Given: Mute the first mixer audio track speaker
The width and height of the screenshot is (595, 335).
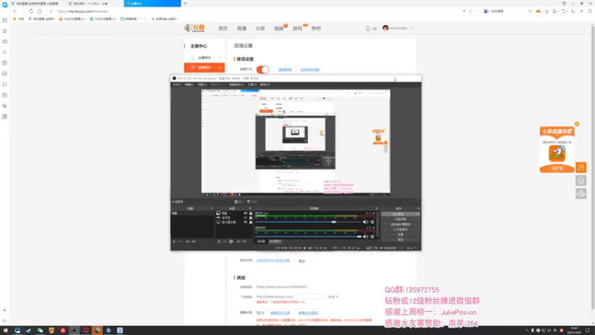Looking at the screenshot, I should 365,222.
